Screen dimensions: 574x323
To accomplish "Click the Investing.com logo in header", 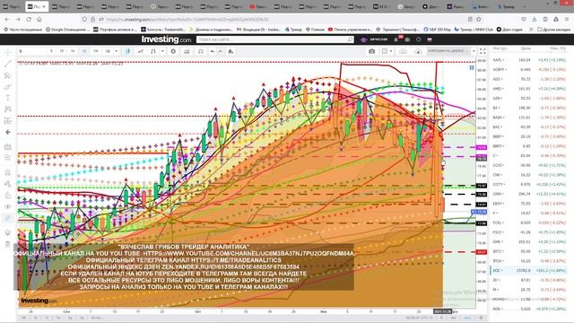I will pos(166,39).
